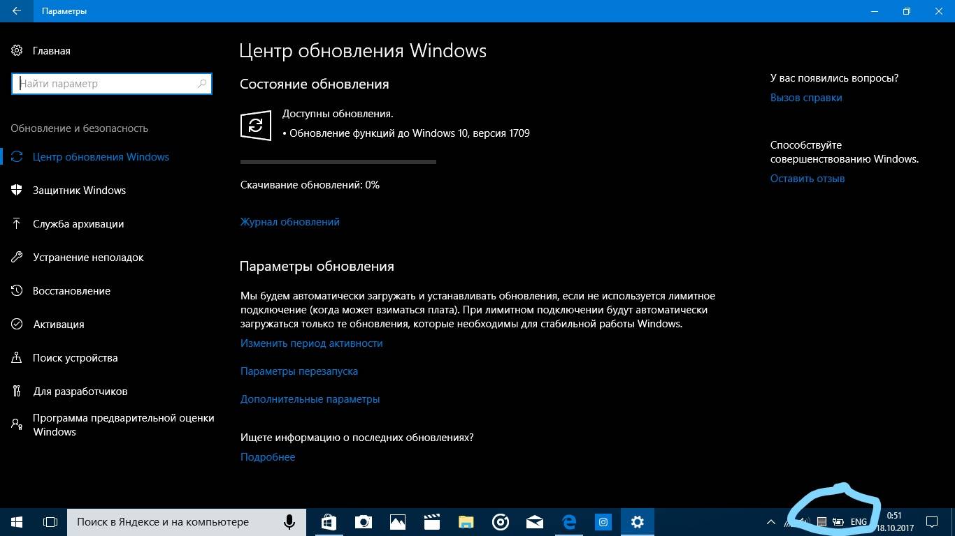Viewport: 955px width, 536px height.
Task: Open Movies & TV clapperboard icon
Action: point(431,522)
